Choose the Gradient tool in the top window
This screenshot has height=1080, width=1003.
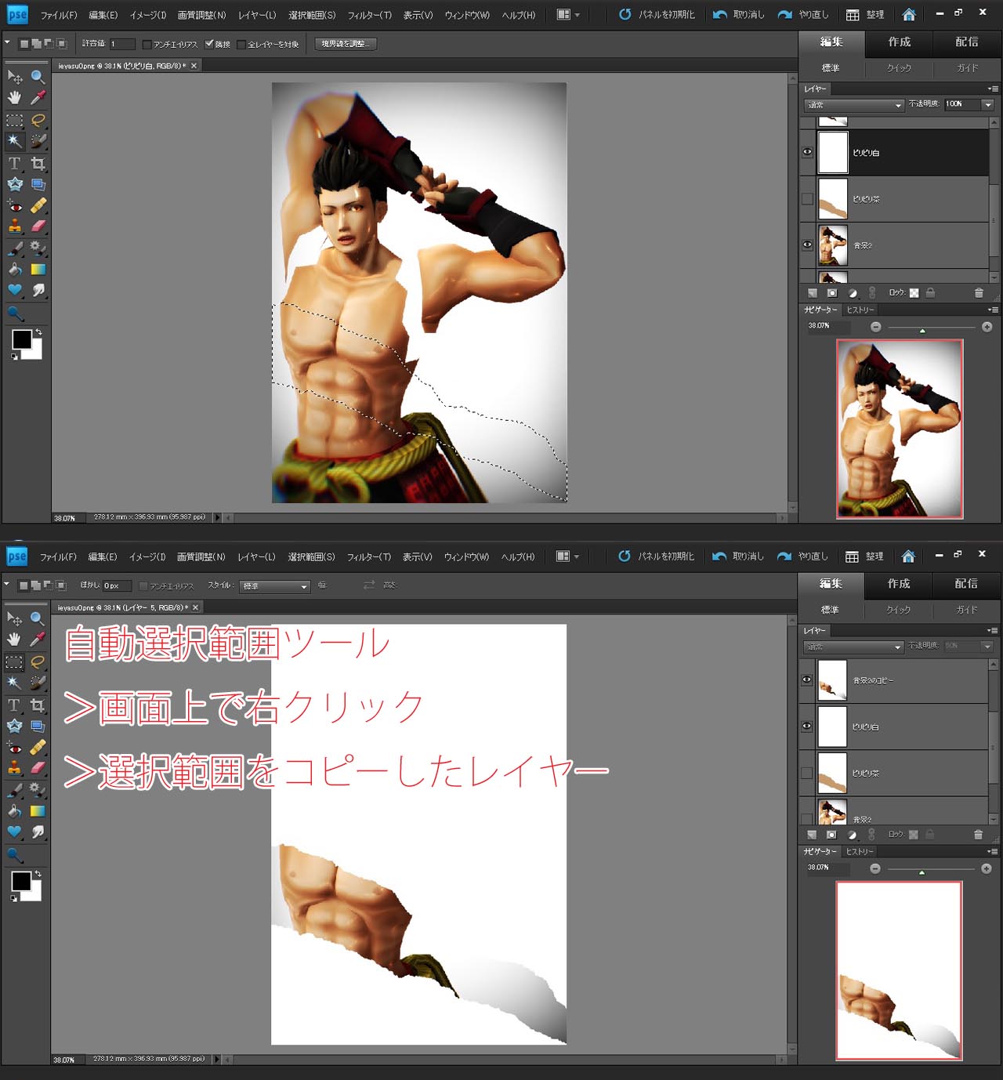[x=38, y=269]
